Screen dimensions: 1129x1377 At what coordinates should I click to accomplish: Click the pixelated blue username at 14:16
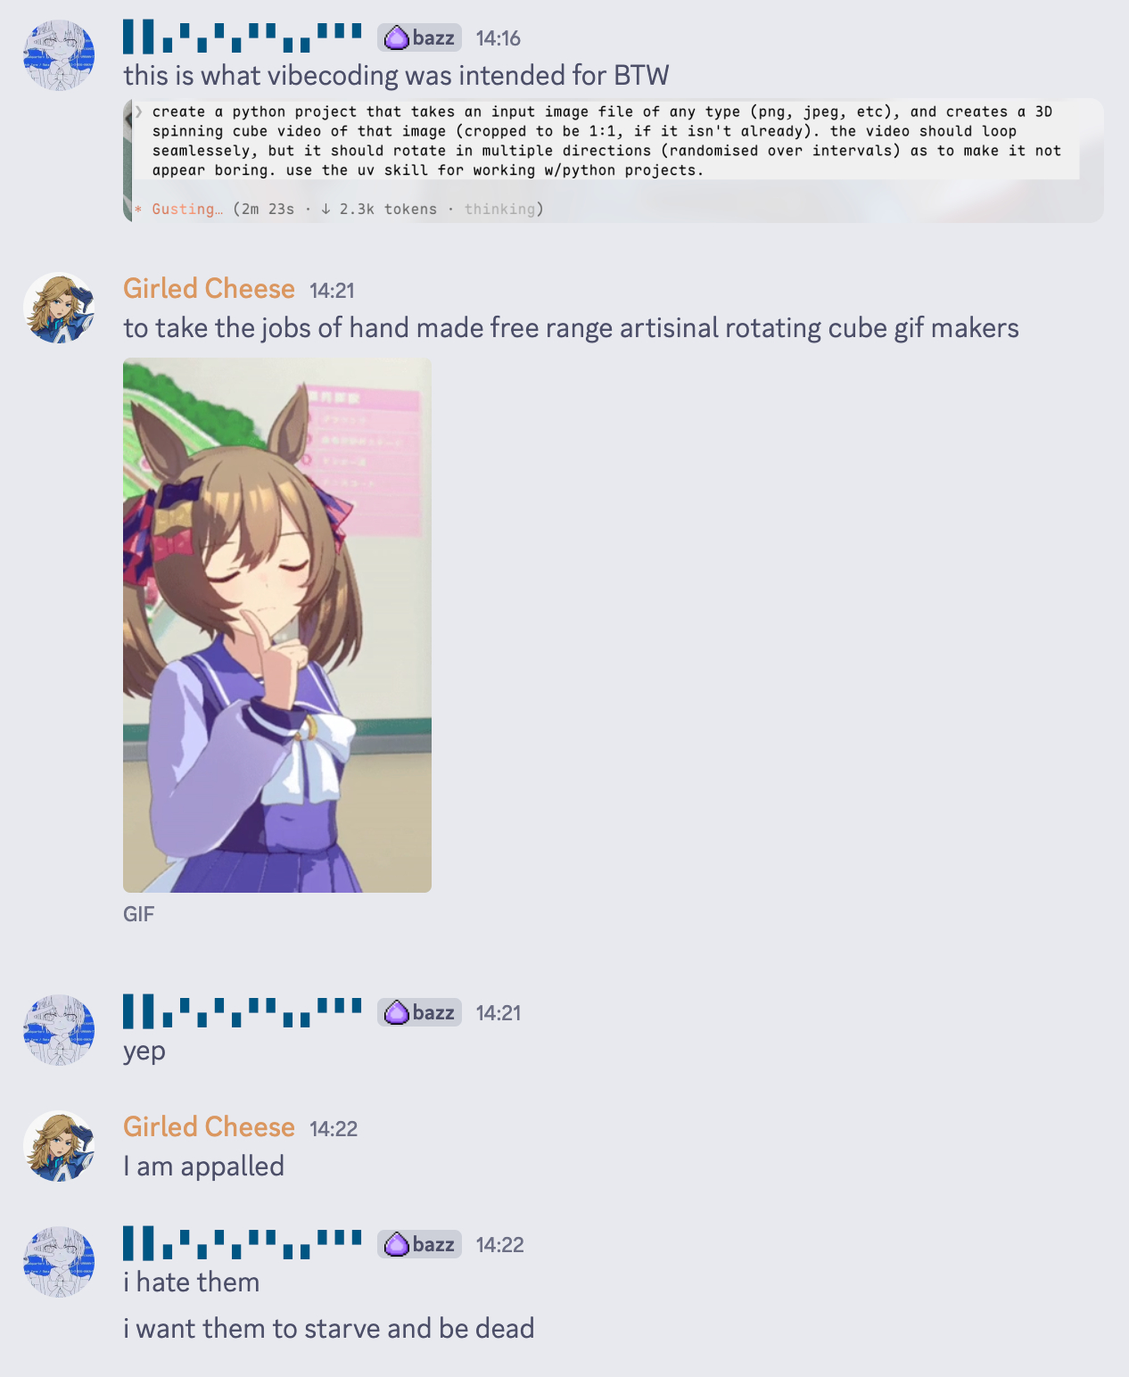tap(243, 37)
